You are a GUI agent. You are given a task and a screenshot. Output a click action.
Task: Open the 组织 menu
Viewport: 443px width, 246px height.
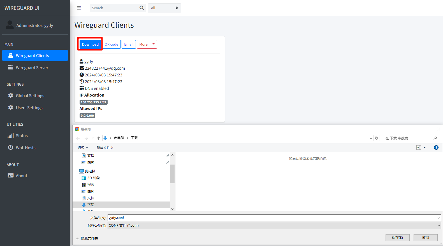click(83, 147)
